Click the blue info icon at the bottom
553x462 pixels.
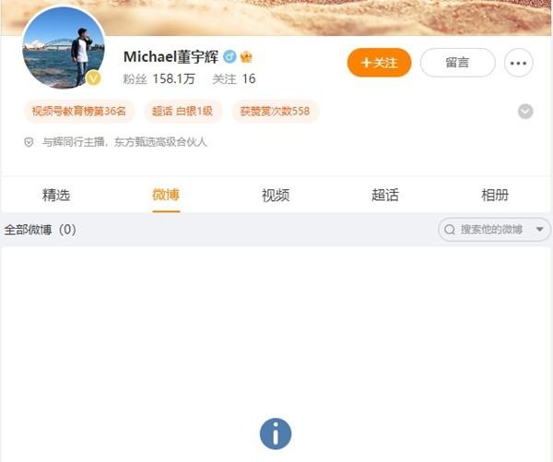(276, 433)
